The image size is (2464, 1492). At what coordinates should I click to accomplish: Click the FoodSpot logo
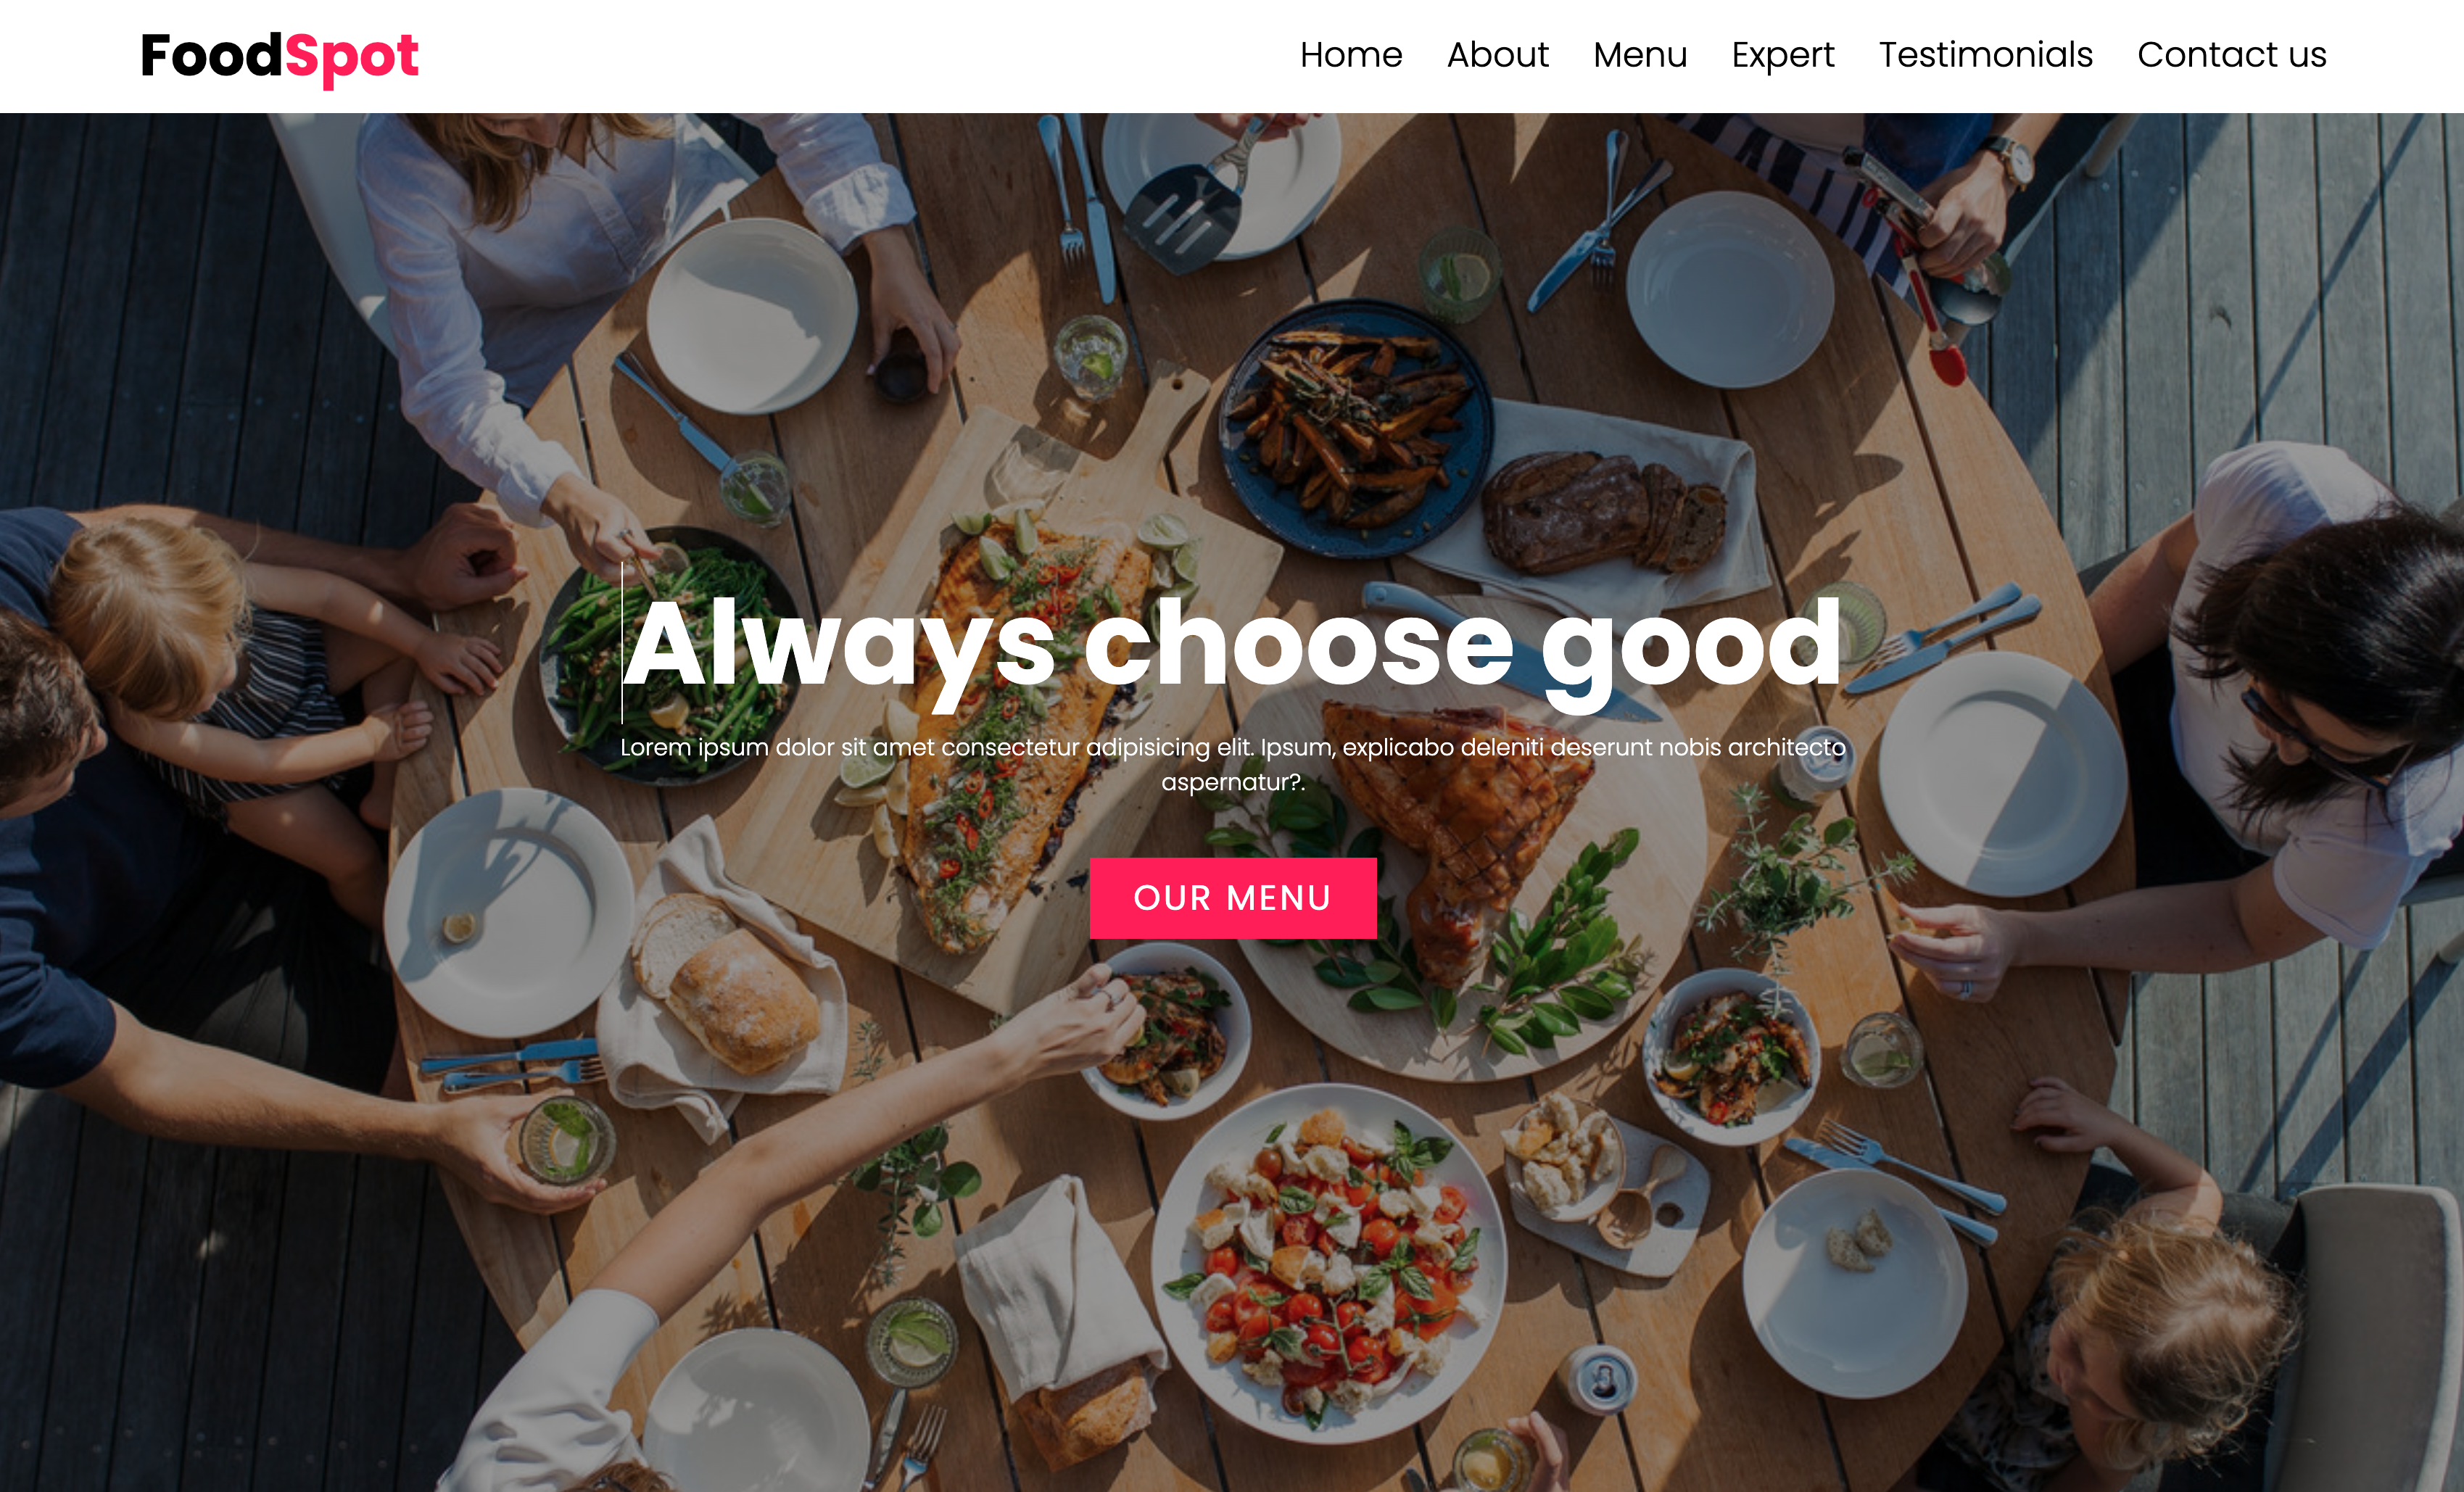[x=279, y=57]
